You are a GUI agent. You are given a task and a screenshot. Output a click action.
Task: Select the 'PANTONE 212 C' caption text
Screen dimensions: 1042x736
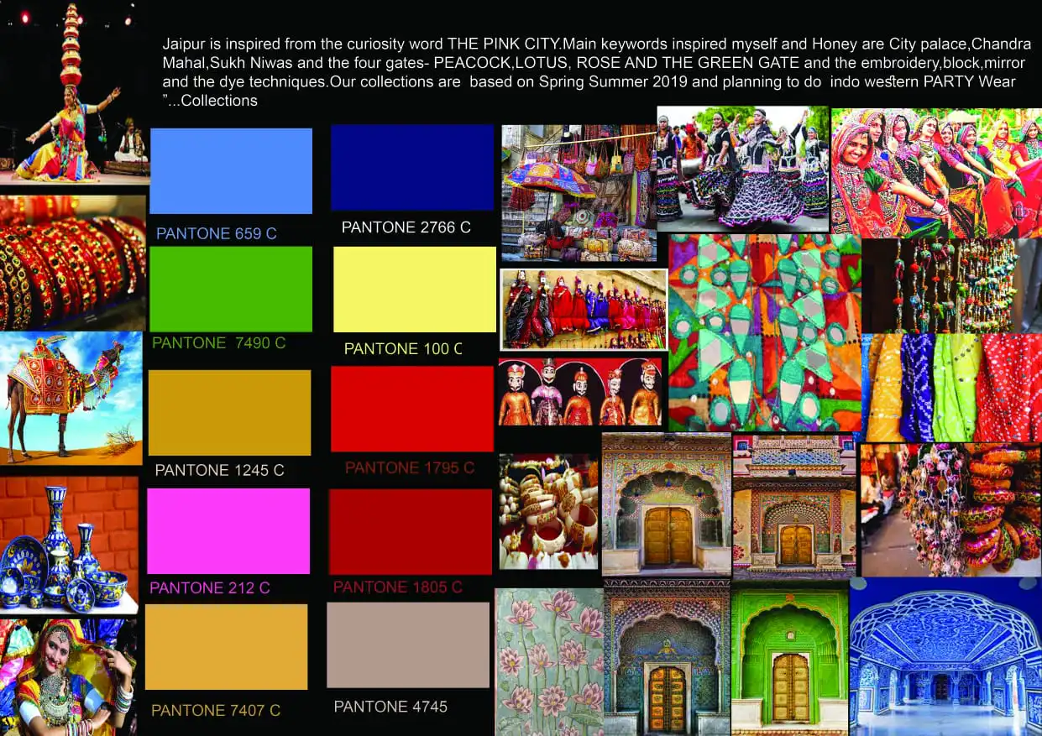tap(210, 588)
